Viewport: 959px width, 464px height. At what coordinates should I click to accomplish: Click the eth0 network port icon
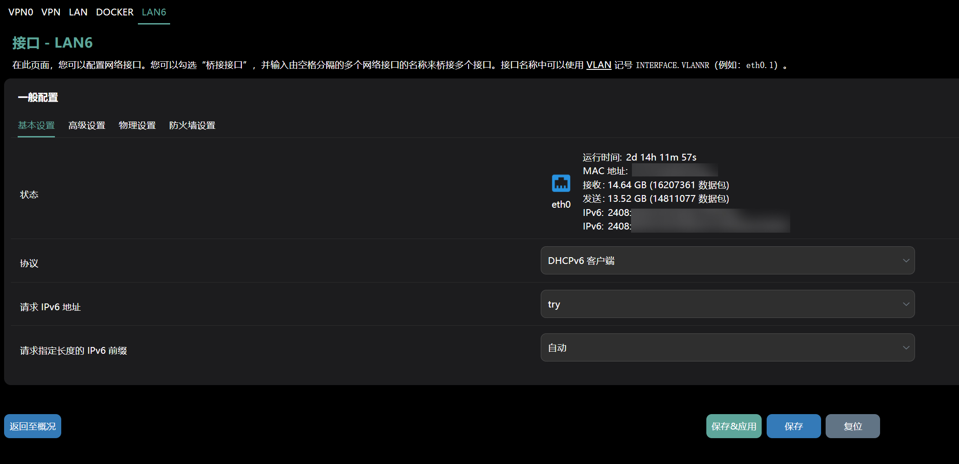click(561, 183)
